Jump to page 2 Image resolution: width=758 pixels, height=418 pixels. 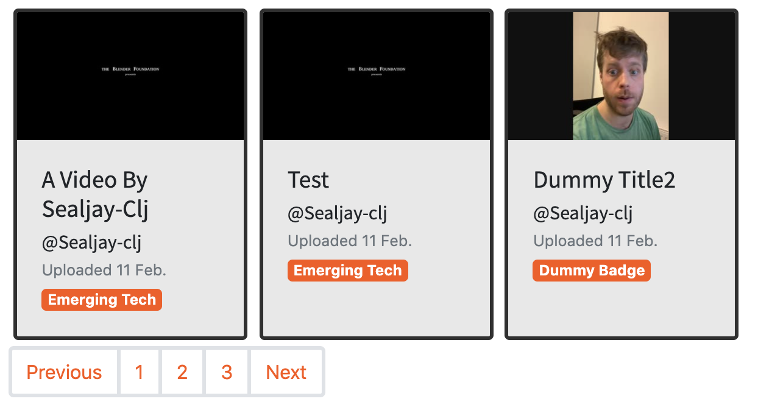click(182, 372)
